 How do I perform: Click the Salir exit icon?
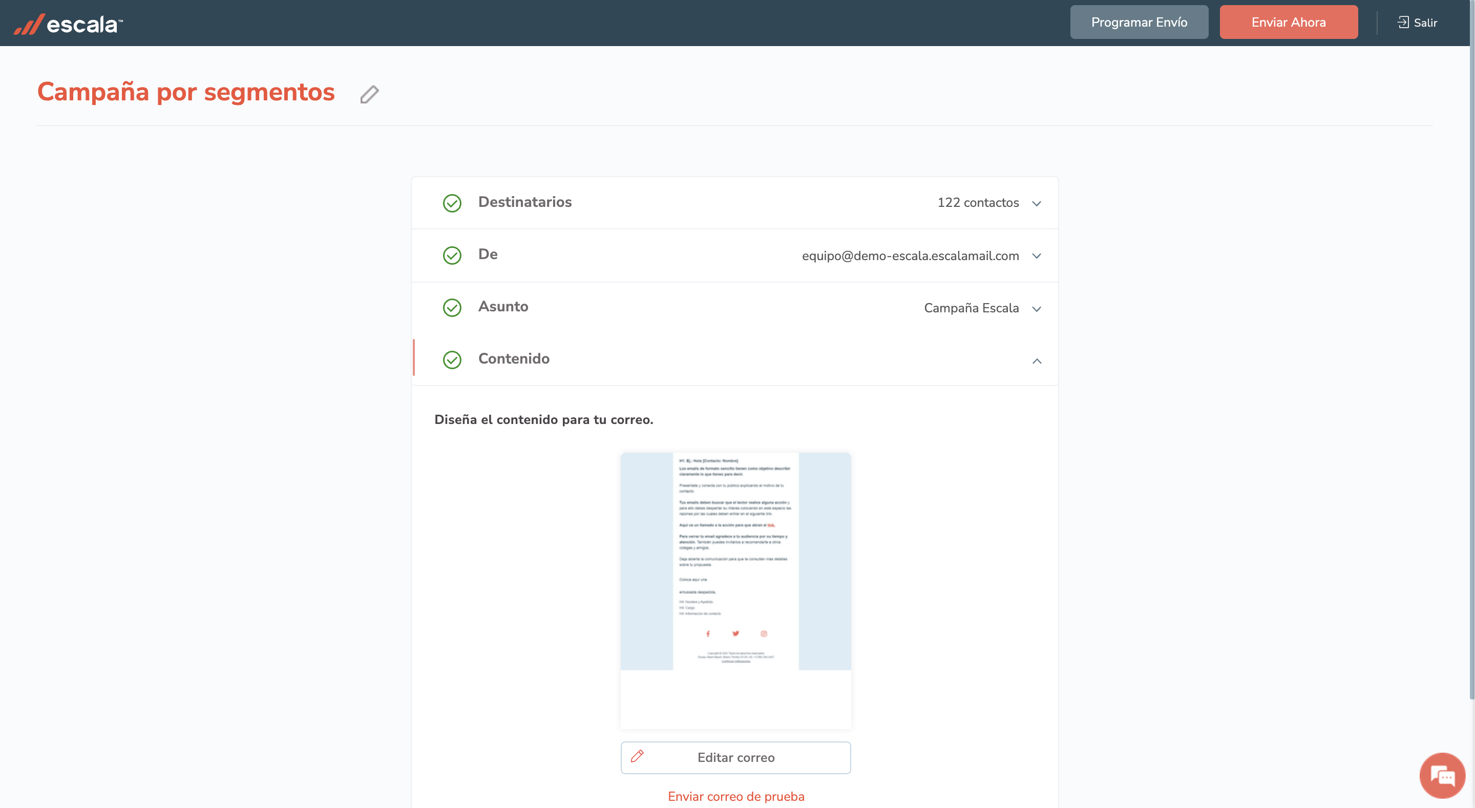click(1403, 23)
